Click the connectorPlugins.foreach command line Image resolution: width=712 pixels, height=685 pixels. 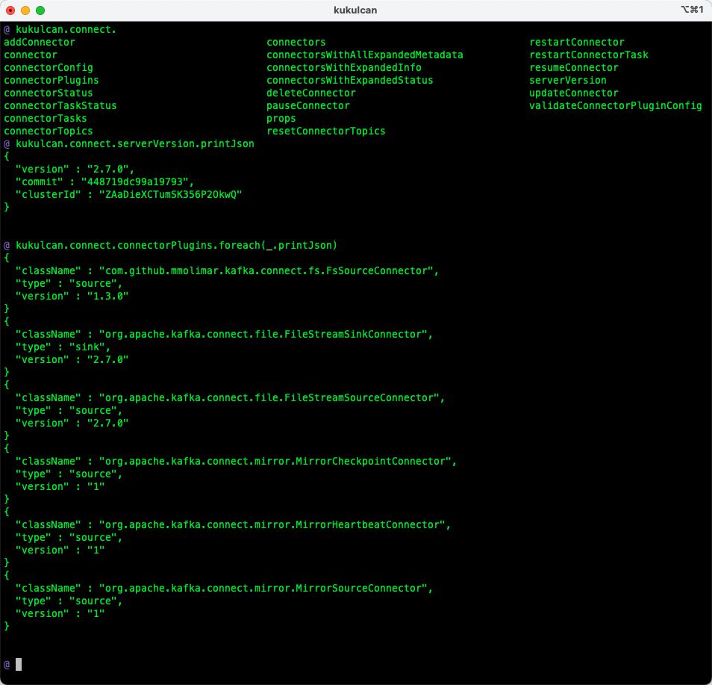[x=177, y=246]
